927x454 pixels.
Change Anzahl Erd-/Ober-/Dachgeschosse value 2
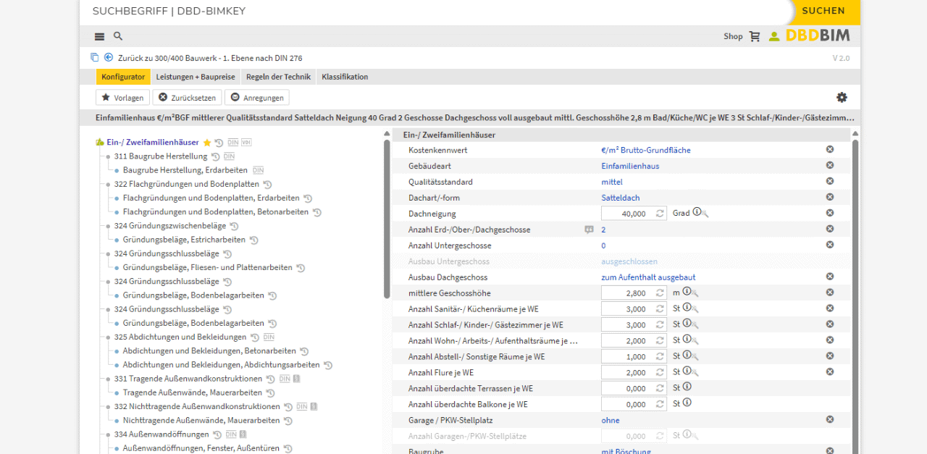tap(603, 230)
